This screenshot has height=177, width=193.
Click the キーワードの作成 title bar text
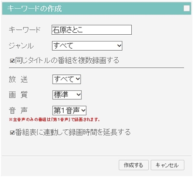pos(34,8)
